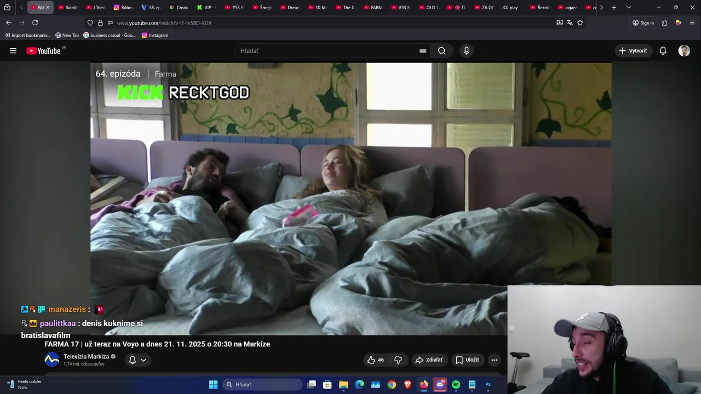Open the browser extensions puzzle icon
The height and width of the screenshot is (394, 701).
coord(664,23)
